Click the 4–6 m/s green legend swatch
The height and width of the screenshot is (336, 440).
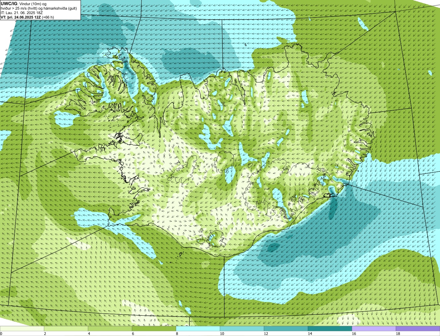[110, 328]
